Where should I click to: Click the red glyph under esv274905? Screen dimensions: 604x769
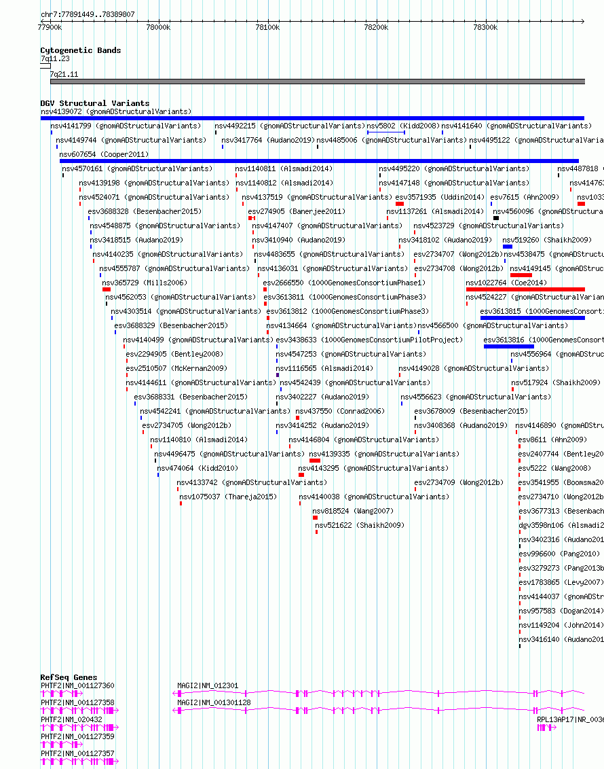252,218
